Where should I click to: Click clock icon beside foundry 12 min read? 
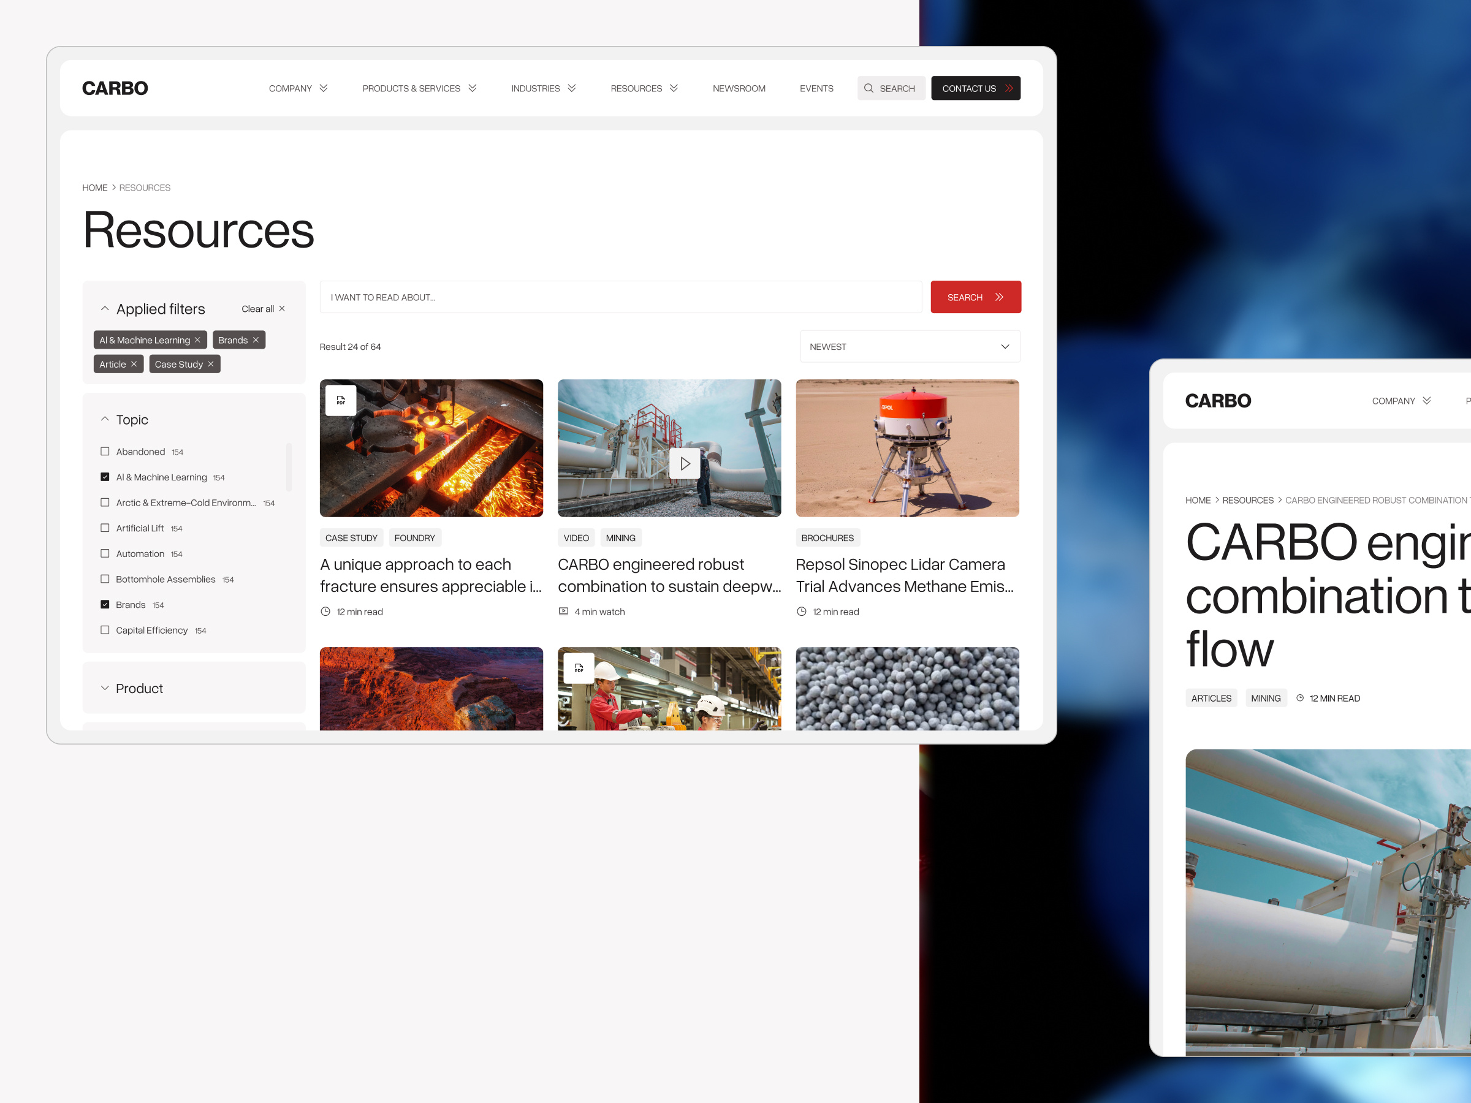click(x=325, y=612)
